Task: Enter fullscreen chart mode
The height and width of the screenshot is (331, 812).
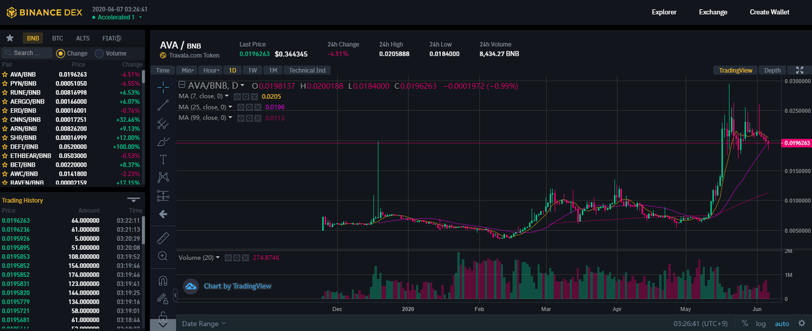Action: click(800, 70)
